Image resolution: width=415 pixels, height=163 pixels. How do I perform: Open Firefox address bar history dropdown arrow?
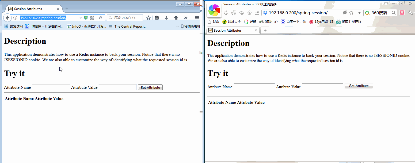pos(81,18)
